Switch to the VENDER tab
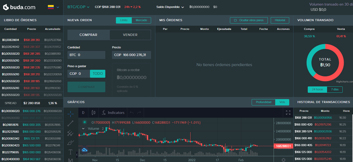353x162 pixels. [x=130, y=35]
